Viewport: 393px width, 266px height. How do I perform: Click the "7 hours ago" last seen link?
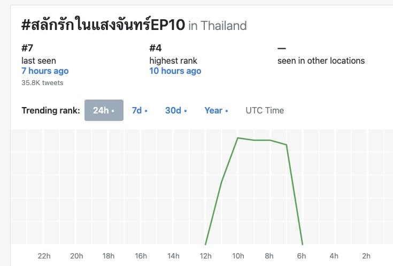pos(45,71)
